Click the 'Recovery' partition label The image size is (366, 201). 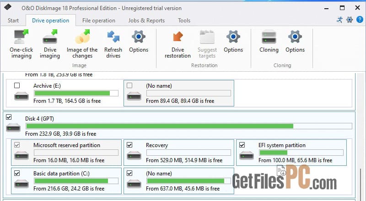click(157, 145)
